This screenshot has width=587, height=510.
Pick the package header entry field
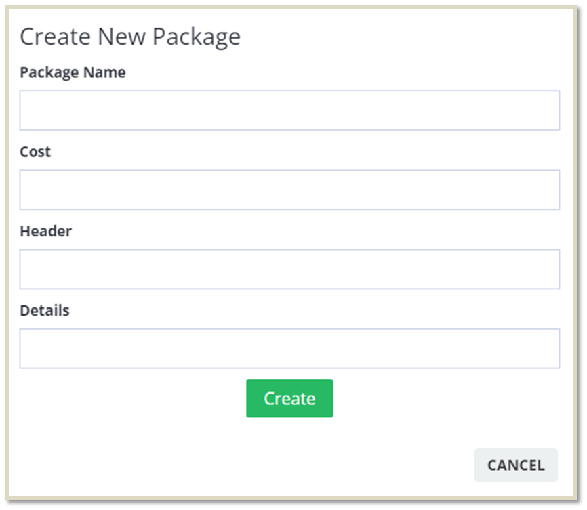point(289,269)
